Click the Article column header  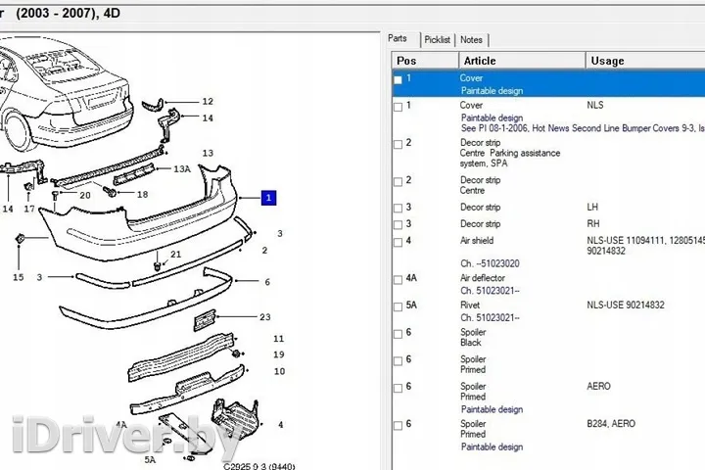click(522, 61)
